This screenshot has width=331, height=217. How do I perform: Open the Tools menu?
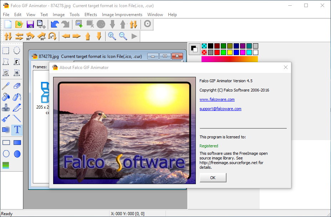point(75,15)
